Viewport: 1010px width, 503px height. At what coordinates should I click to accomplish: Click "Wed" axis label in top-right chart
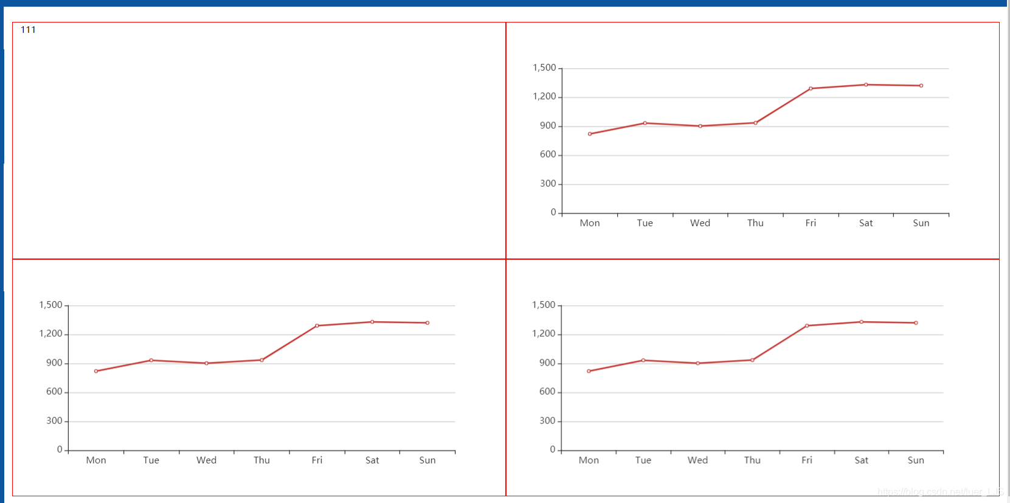point(700,223)
